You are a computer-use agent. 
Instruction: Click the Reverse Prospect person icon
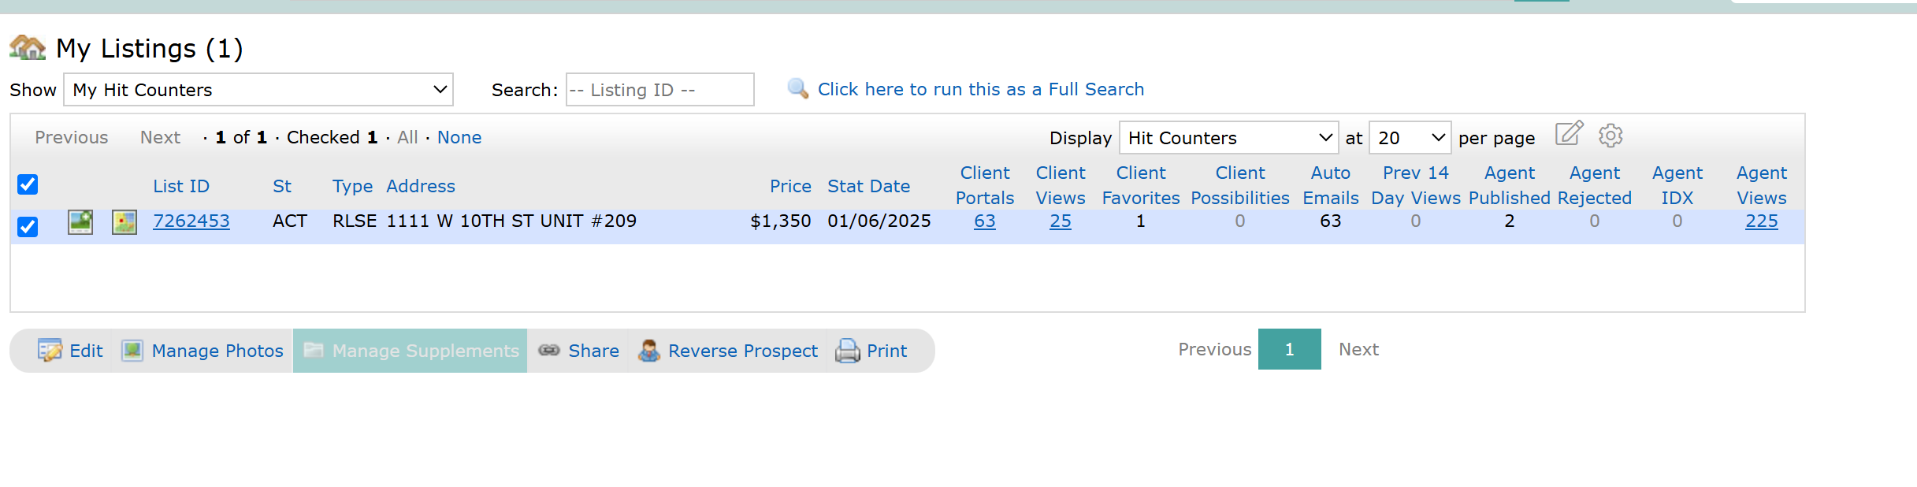pyautogui.click(x=649, y=351)
